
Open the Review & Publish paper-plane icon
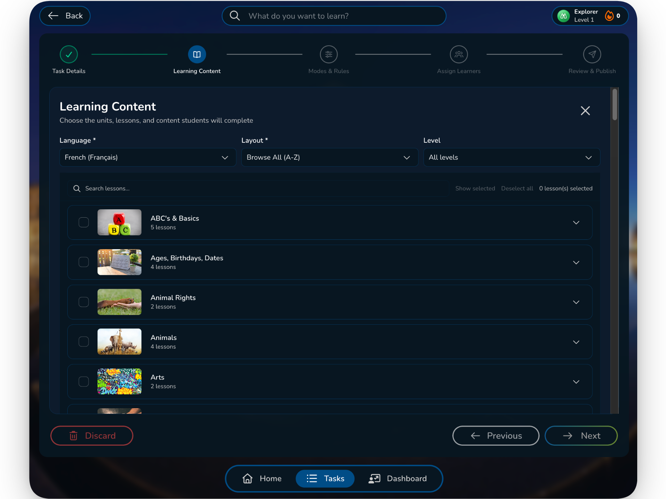pyautogui.click(x=592, y=54)
